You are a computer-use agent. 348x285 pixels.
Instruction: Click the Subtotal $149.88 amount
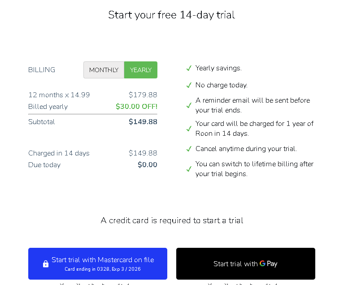pyautogui.click(x=143, y=121)
